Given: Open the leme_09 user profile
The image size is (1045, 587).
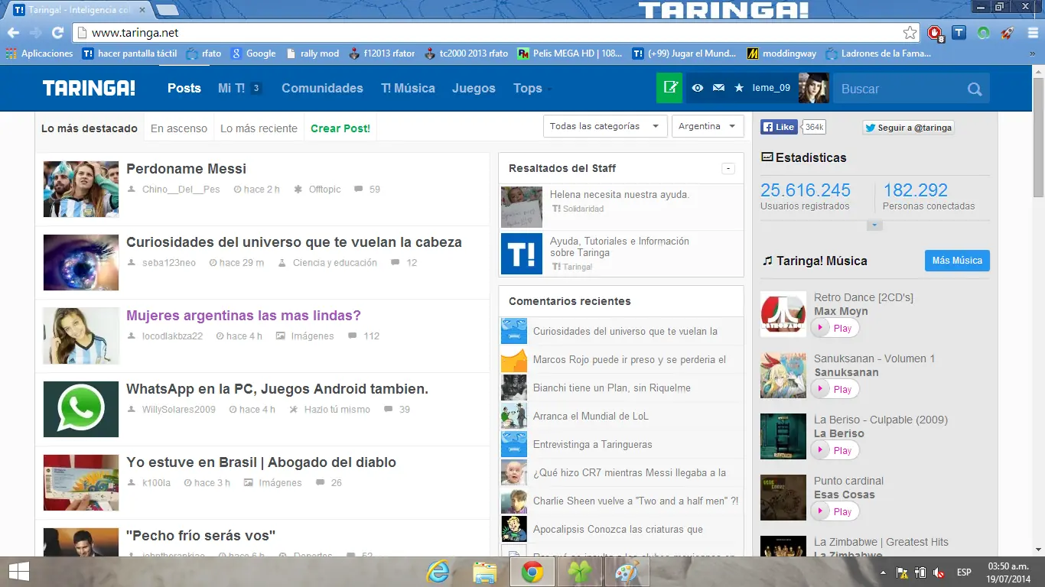Looking at the screenshot, I should [x=771, y=88].
